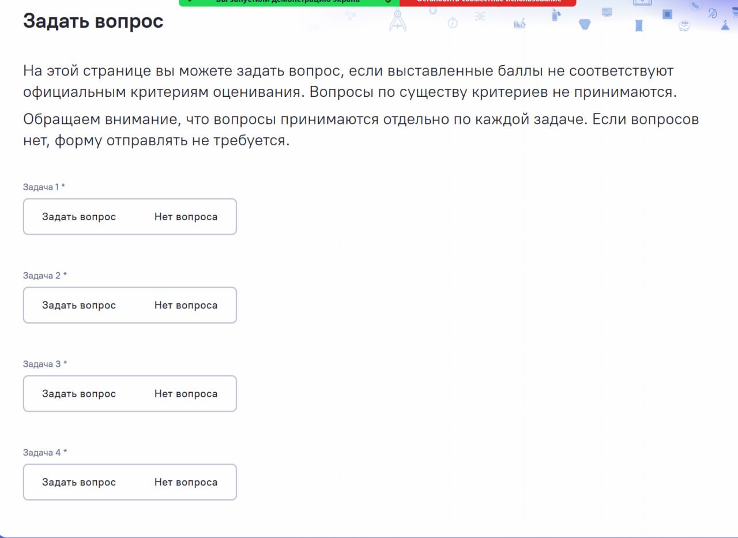Click the "Задать вопрос" page heading

tap(93, 21)
